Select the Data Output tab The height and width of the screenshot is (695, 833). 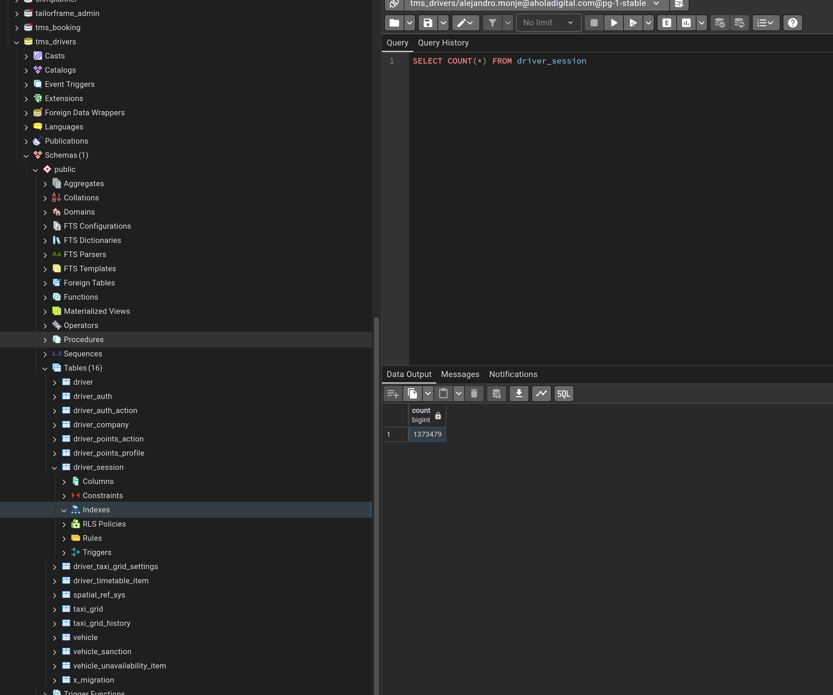pyautogui.click(x=409, y=374)
